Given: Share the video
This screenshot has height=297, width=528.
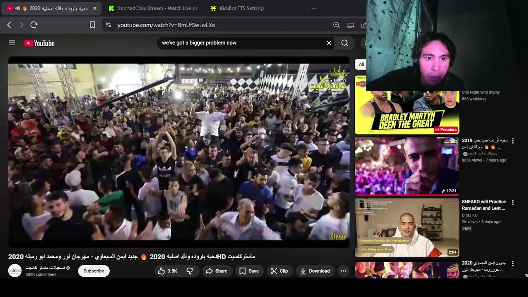Looking at the screenshot, I should click(217, 271).
